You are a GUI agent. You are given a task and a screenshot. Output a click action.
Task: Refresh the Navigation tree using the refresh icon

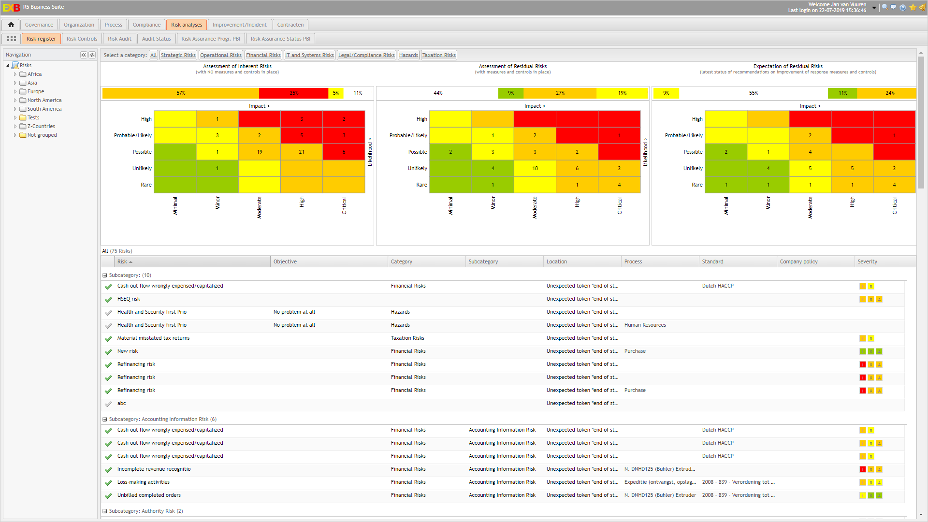[91, 55]
